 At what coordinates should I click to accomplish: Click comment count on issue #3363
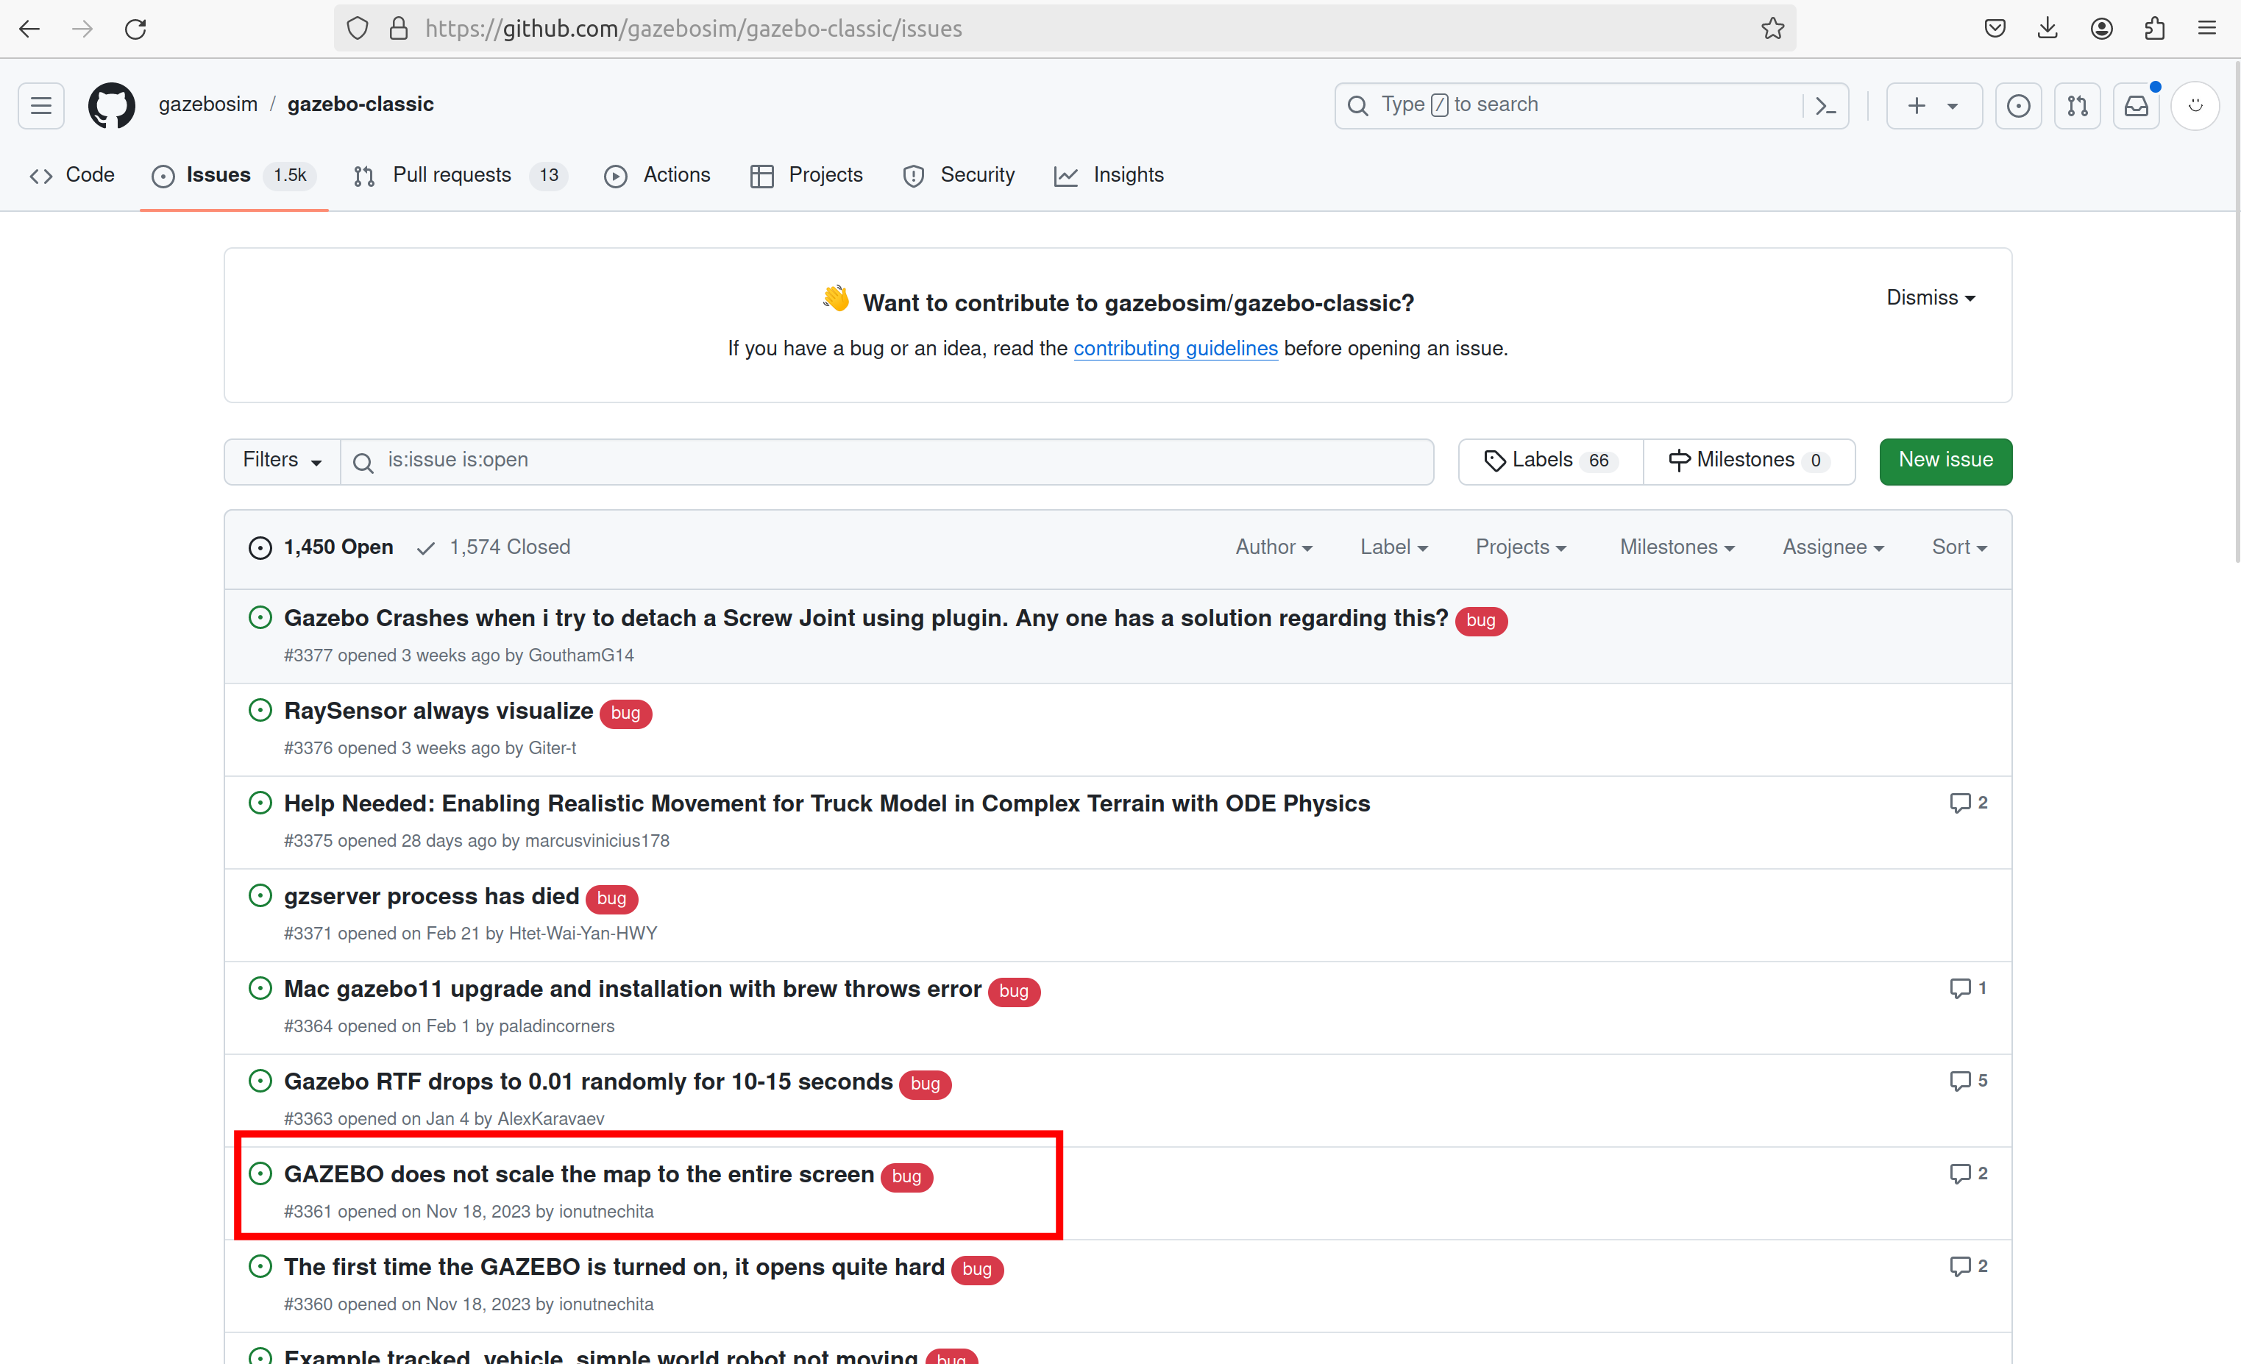(x=1968, y=1080)
